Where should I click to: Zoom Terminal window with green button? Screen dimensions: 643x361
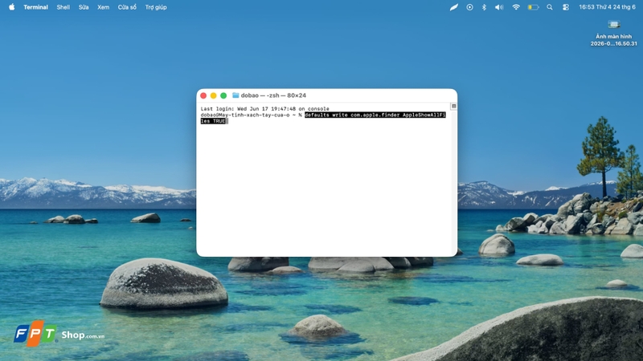click(223, 95)
